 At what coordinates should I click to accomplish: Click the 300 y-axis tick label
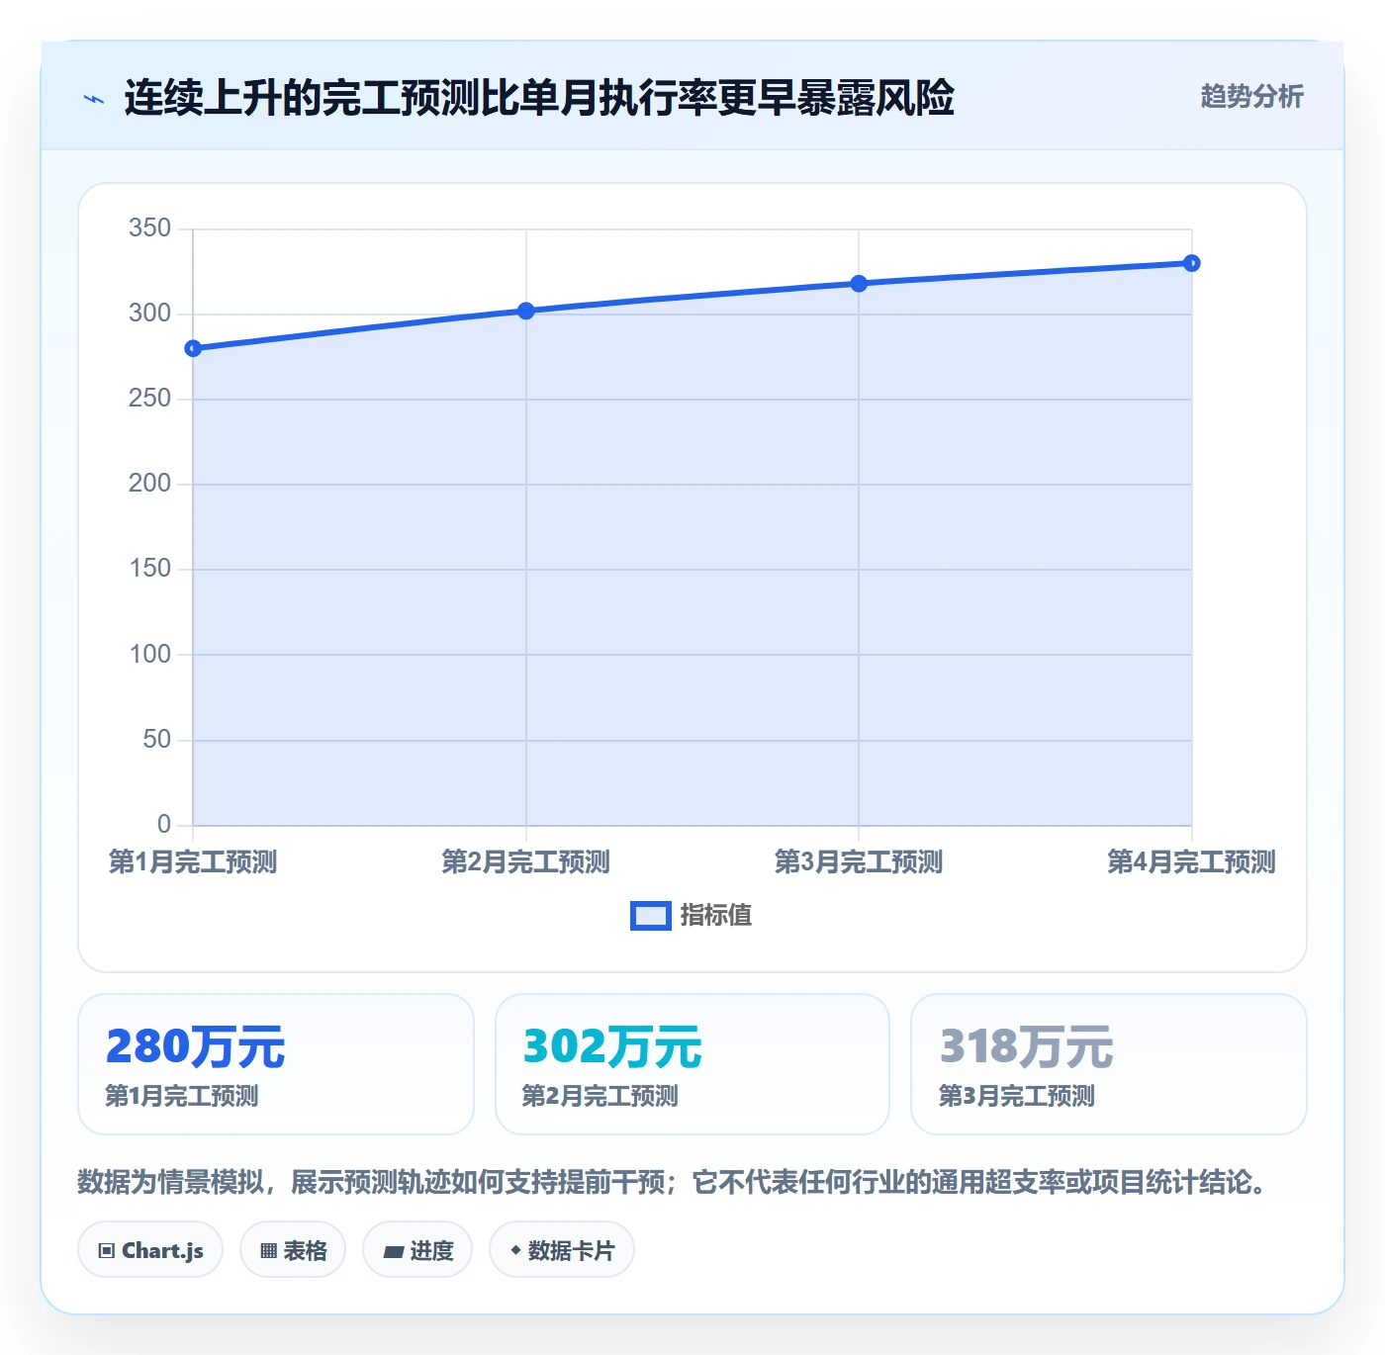click(149, 314)
